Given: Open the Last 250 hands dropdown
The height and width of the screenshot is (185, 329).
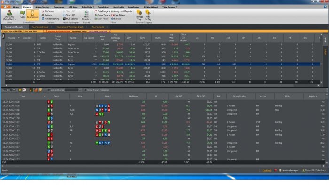Looking at the screenshot, I should (x=8, y=90).
